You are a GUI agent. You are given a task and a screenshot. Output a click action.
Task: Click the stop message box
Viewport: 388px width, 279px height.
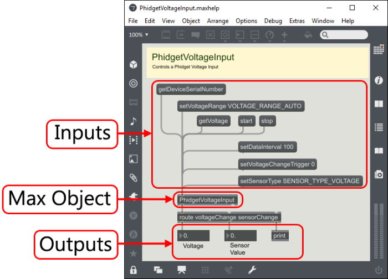267,121
